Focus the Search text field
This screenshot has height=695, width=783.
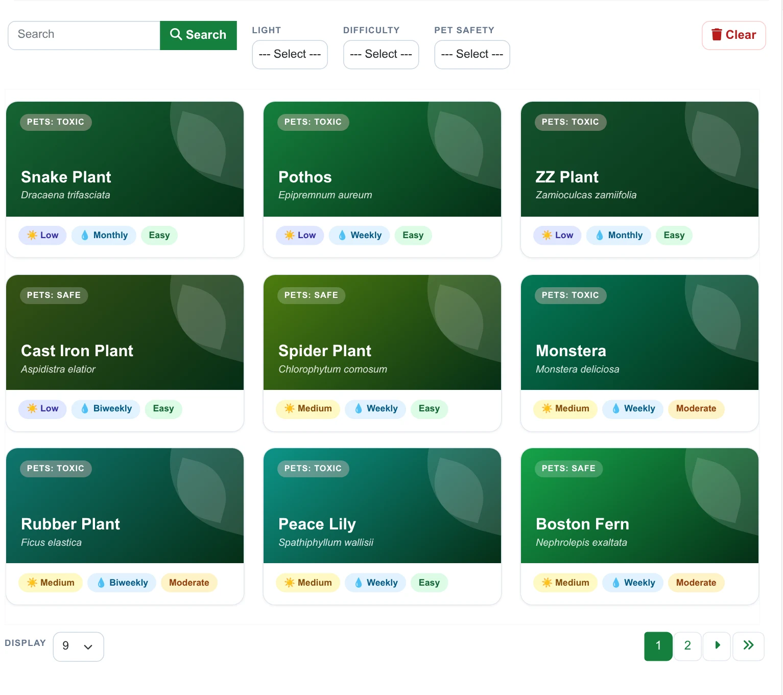pos(84,35)
